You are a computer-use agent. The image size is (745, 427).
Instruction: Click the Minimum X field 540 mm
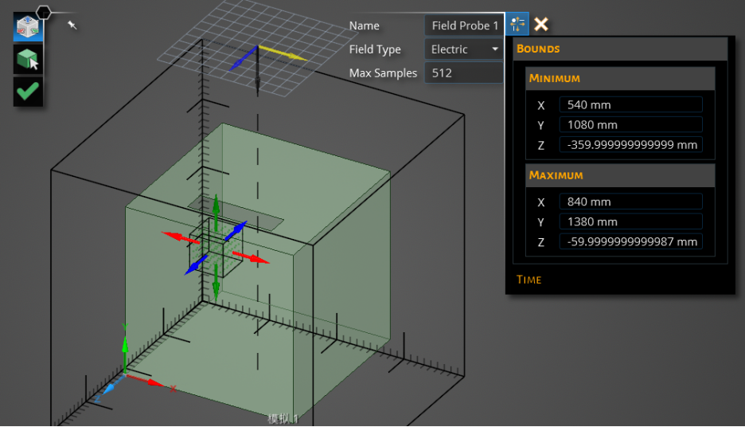630,104
